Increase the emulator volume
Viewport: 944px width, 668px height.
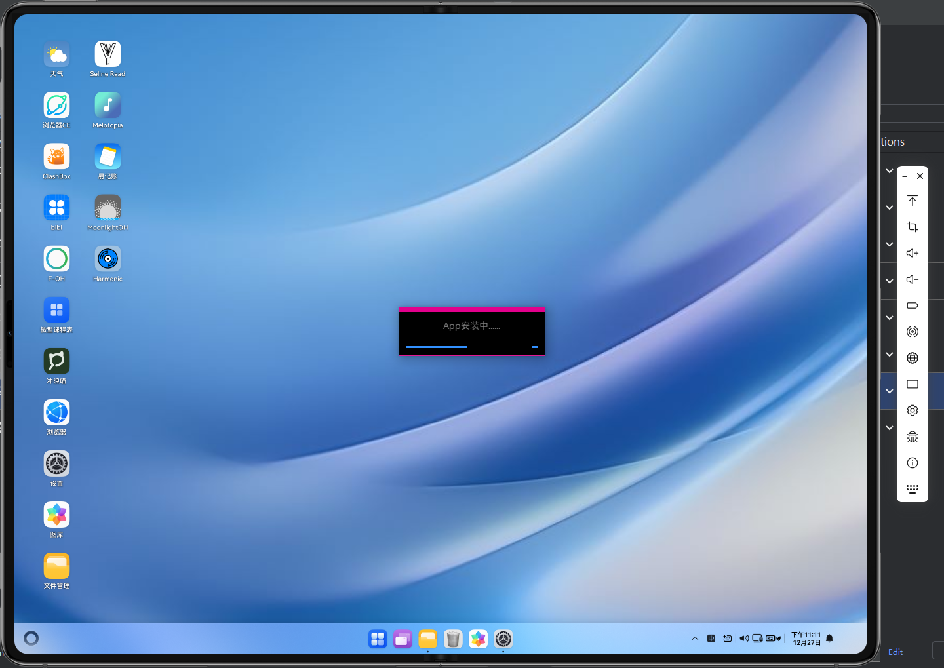(913, 253)
